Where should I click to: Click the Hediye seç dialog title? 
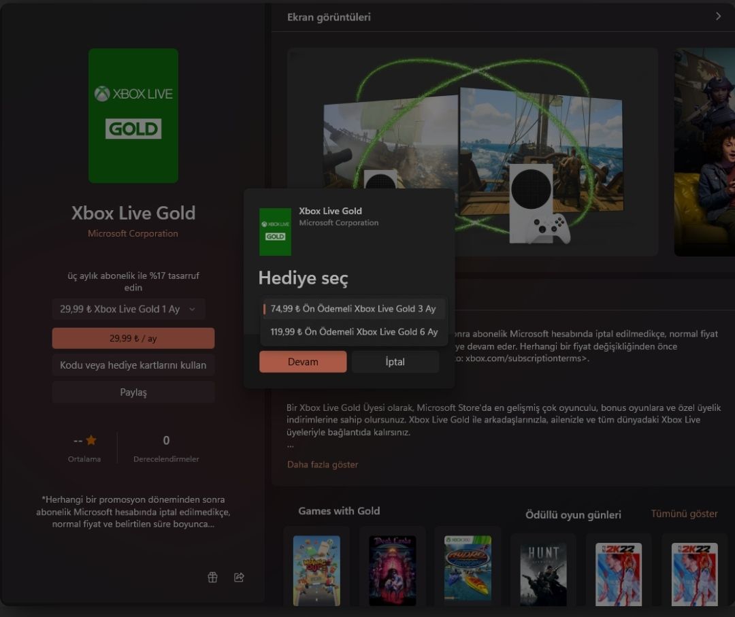[304, 278]
